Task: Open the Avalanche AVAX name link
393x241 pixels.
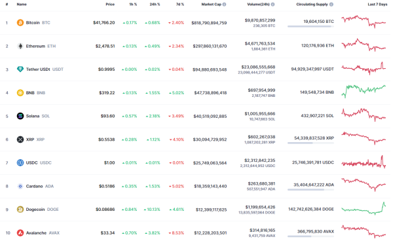Action: [43, 232]
